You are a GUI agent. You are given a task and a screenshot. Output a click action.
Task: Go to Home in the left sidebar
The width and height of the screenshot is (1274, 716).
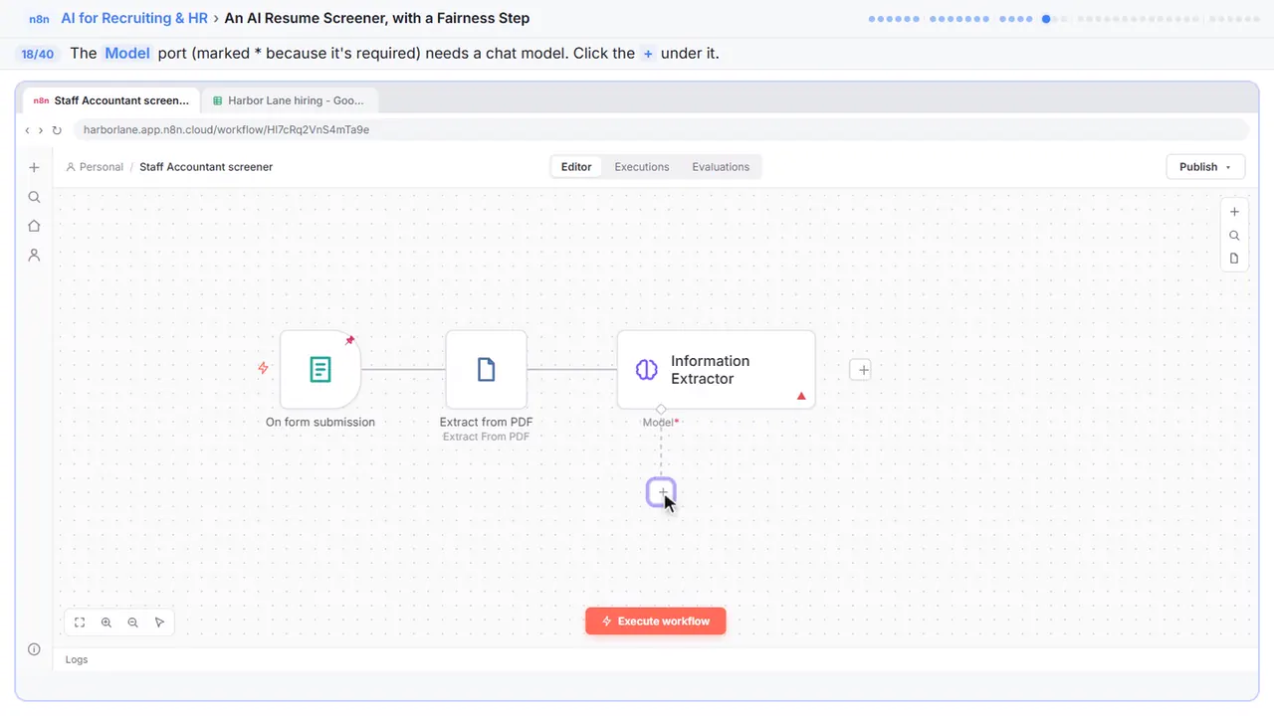(34, 226)
